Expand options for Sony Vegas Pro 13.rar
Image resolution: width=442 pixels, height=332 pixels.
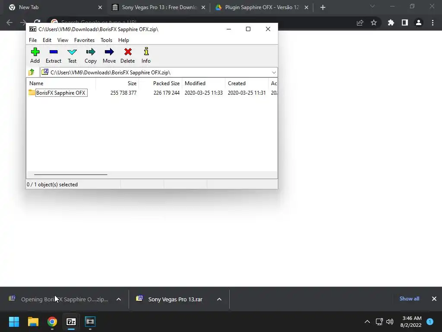point(219,299)
